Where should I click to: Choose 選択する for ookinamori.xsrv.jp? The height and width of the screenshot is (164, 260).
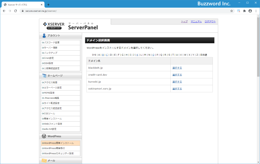pos(177,88)
